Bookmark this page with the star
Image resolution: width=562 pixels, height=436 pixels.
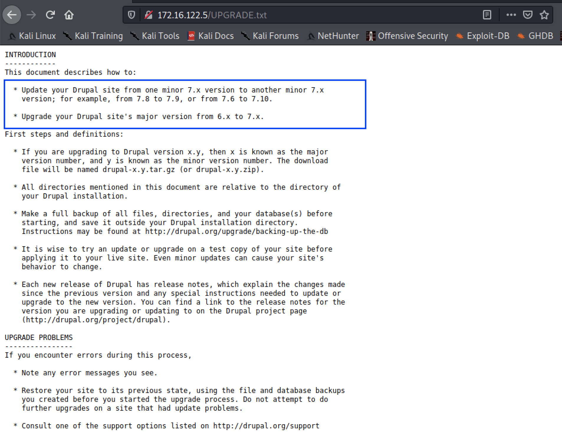click(x=544, y=15)
